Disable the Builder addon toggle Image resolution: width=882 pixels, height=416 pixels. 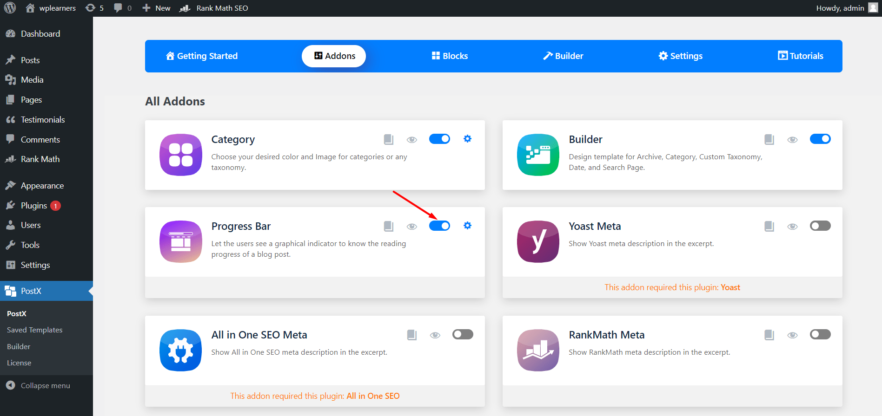tap(820, 139)
